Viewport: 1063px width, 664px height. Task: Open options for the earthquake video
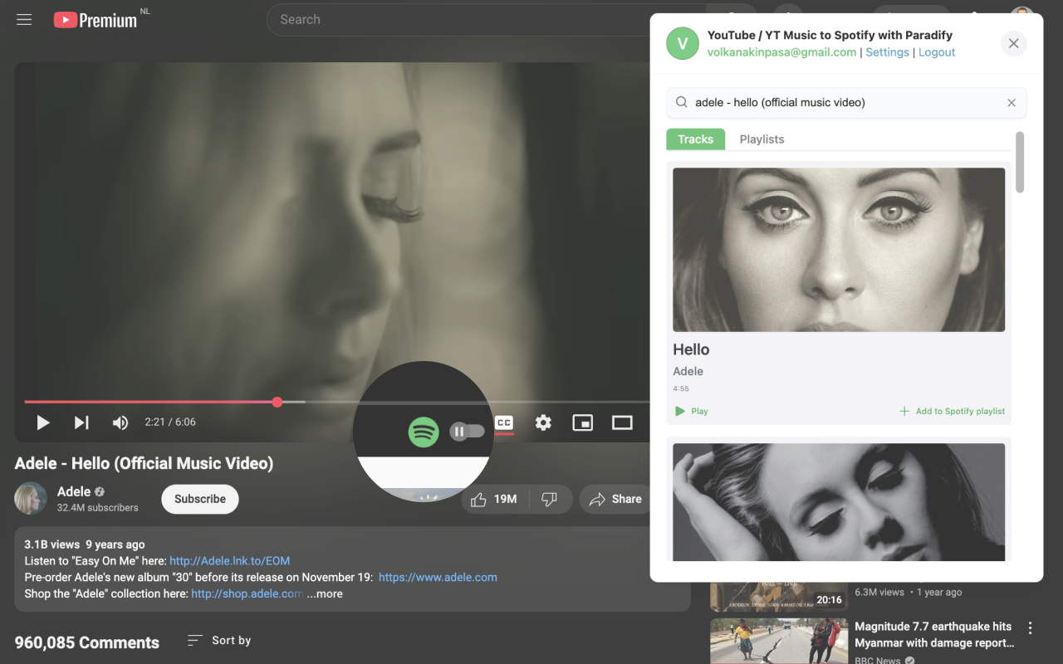pos(1030,627)
